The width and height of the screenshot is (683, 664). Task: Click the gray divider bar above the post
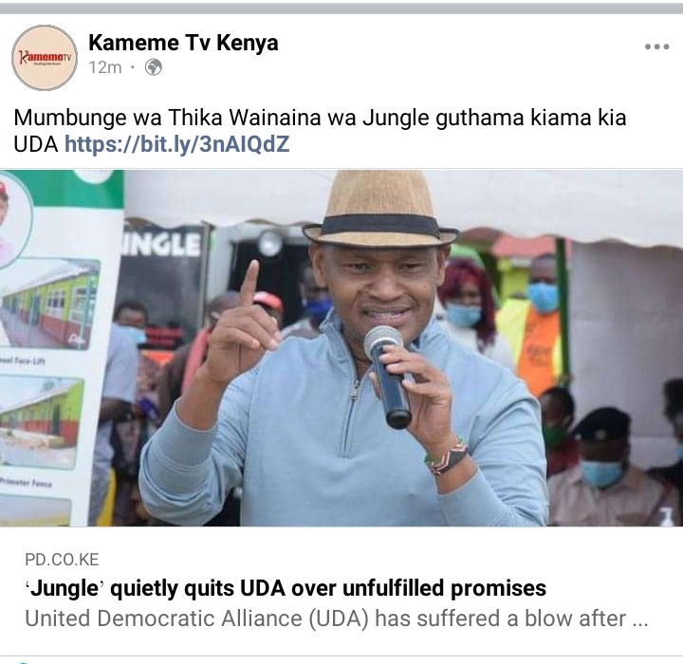341,9
